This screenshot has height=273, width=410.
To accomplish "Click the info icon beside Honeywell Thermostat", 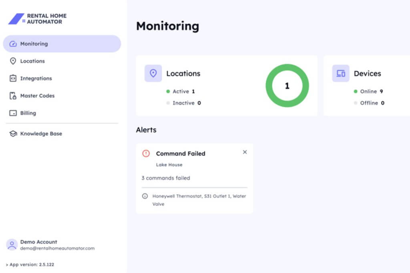I will tap(145, 196).
